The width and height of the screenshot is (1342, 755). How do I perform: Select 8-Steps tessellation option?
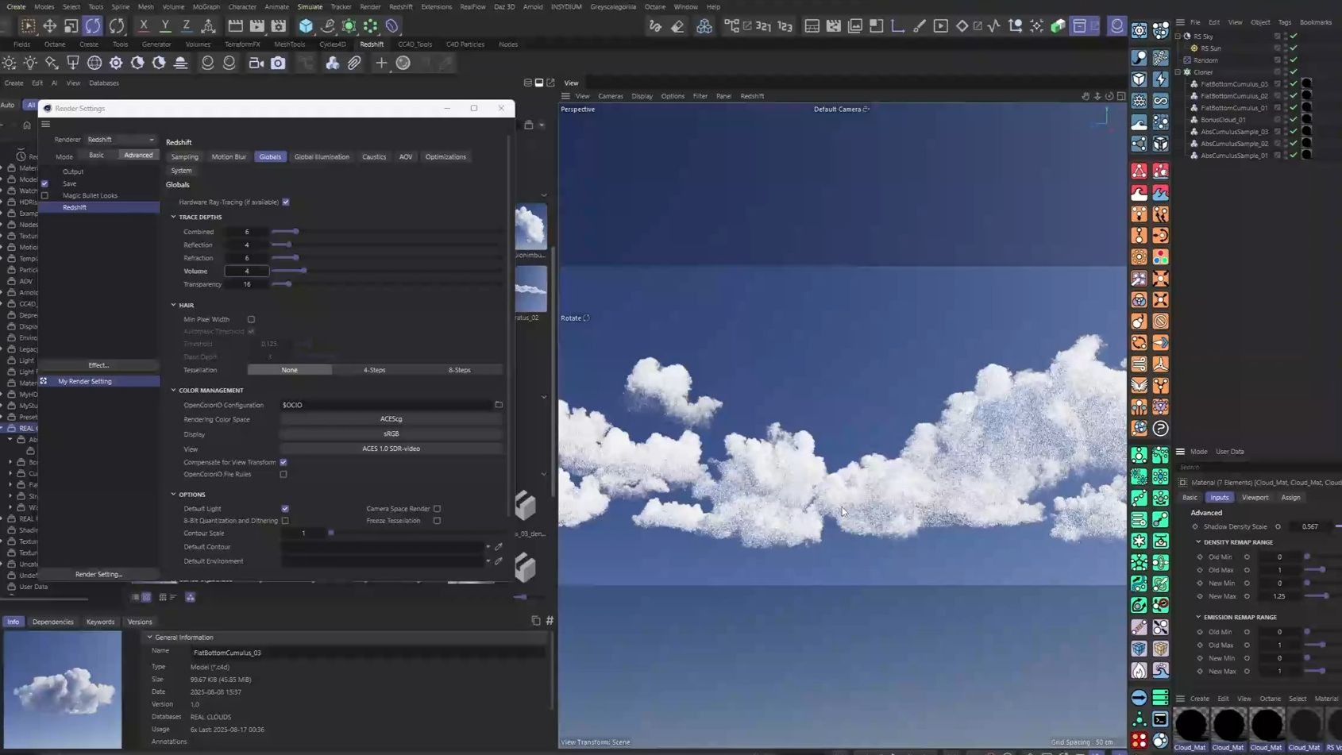coord(460,370)
